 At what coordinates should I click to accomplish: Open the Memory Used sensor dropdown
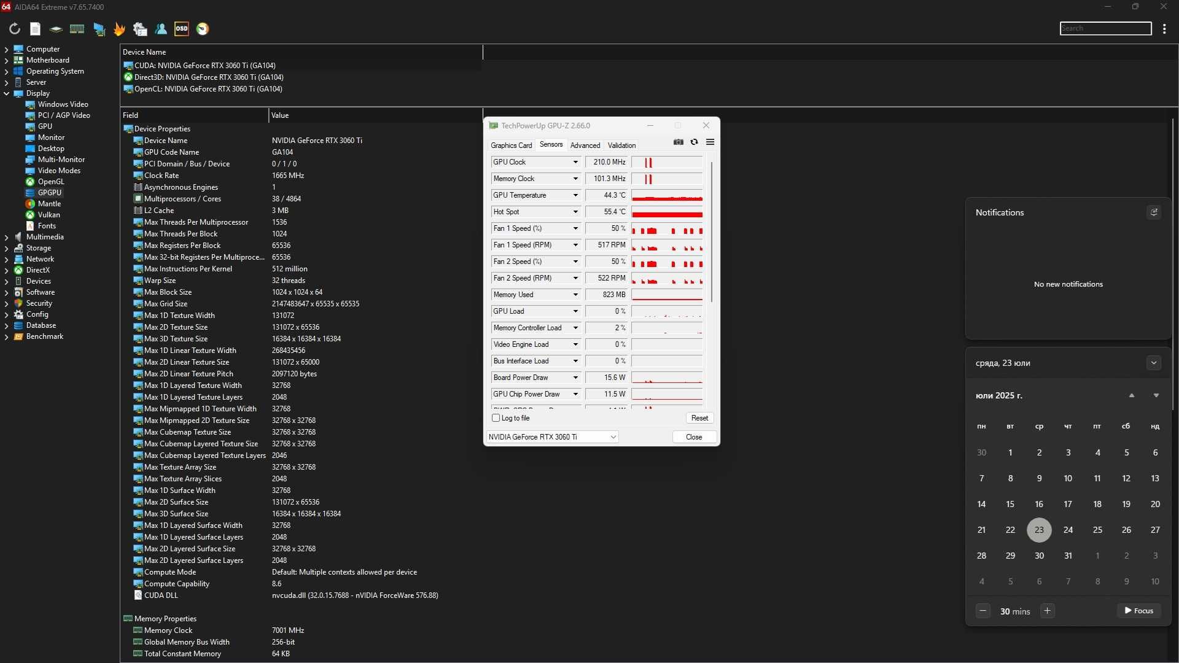pyautogui.click(x=575, y=295)
